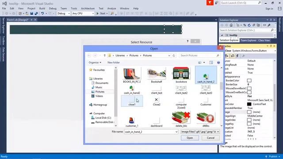Switch to the Class View tab

pos(264,40)
